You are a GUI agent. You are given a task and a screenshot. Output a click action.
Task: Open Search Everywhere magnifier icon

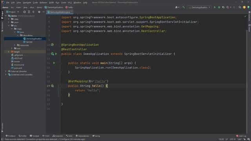pyautogui.click(x=240, y=7)
